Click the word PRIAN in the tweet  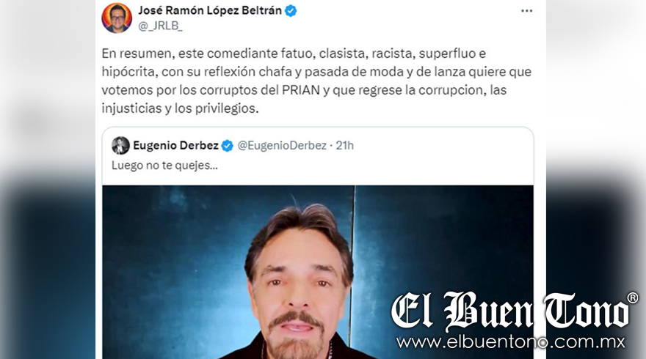coord(301,90)
